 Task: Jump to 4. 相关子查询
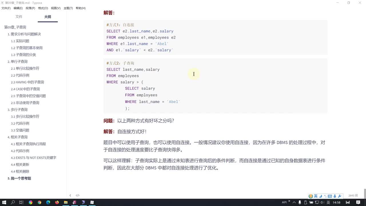[17, 137]
